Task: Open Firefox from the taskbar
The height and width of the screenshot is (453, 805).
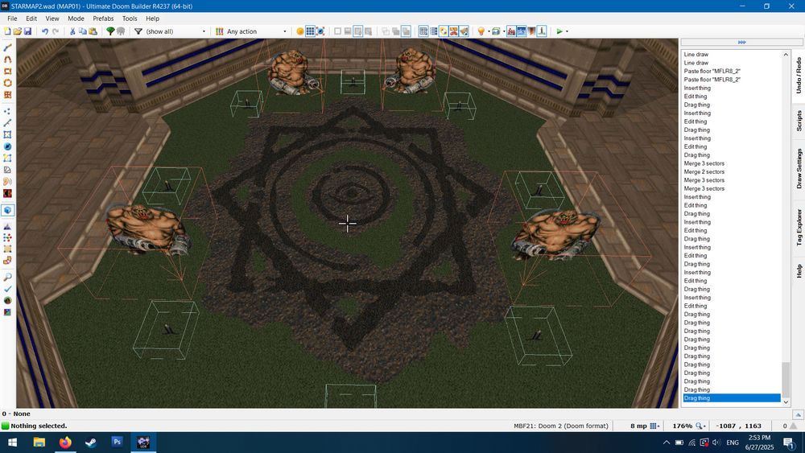Action: pyautogui.click(x=65, y=442)
